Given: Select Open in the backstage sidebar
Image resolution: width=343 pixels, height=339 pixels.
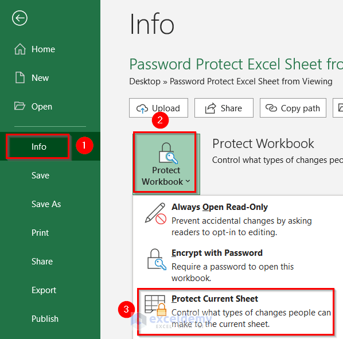Looking at the screenshot, I should pyautogui.click(x=50, y=107).
